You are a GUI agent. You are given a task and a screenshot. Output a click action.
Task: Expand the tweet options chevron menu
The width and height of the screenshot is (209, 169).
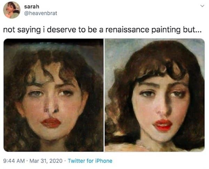point(201,6)
